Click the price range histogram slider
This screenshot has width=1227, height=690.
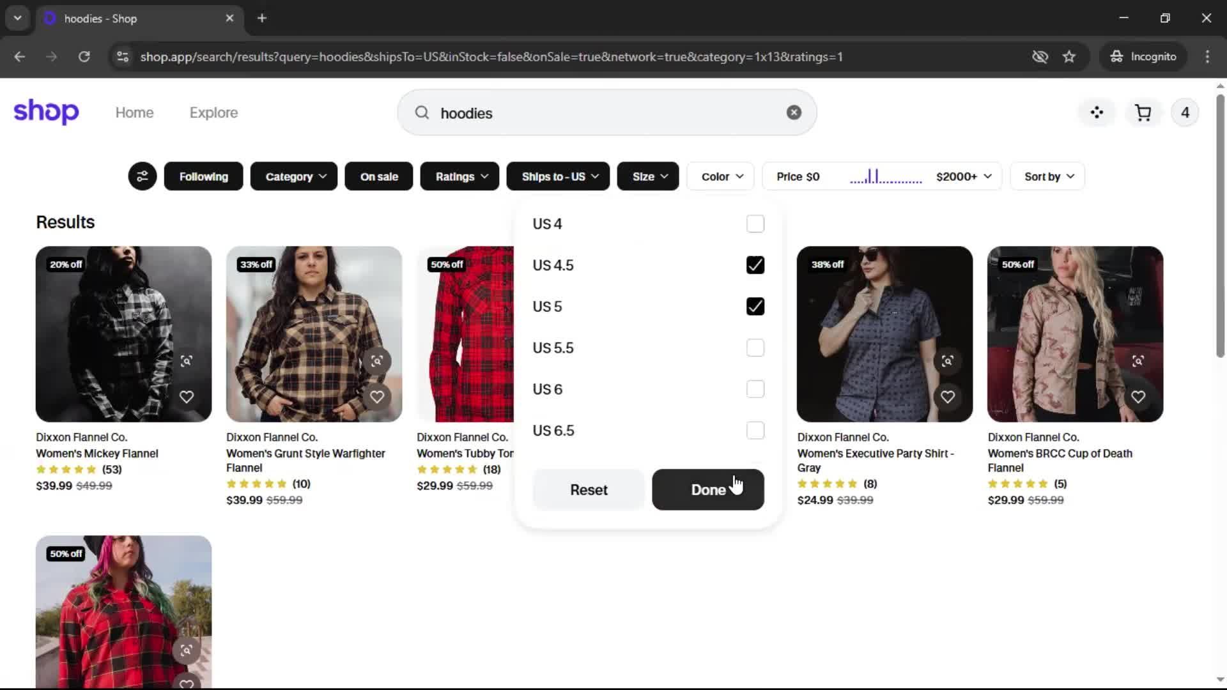tap(885, 177)
